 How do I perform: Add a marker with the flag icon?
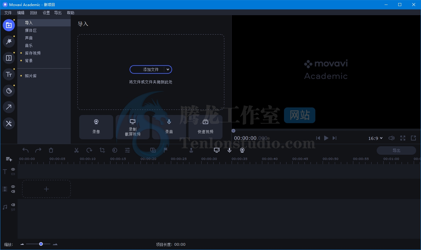[166, 150]
